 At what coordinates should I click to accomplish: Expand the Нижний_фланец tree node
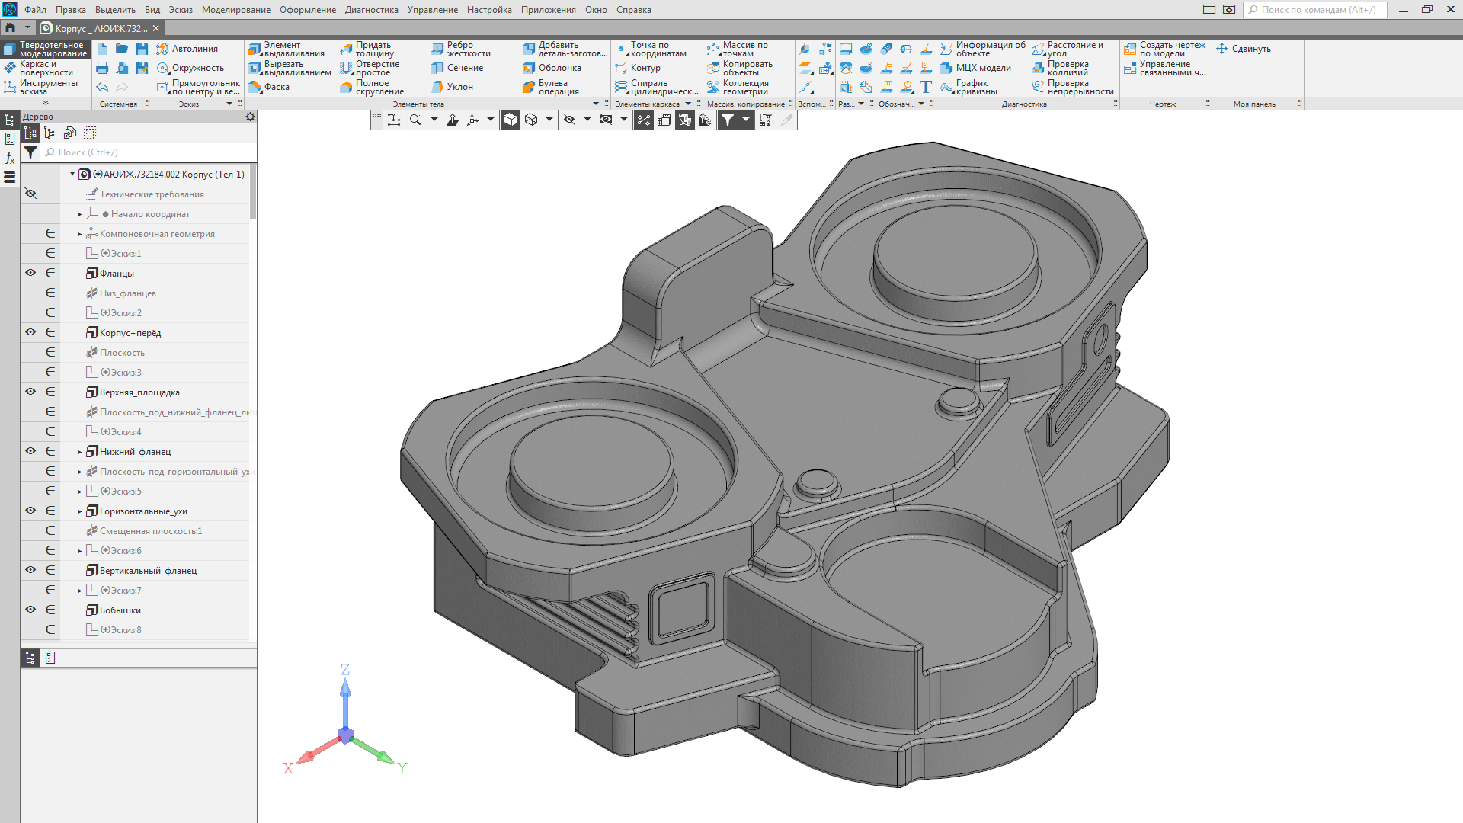pos(80,452)
